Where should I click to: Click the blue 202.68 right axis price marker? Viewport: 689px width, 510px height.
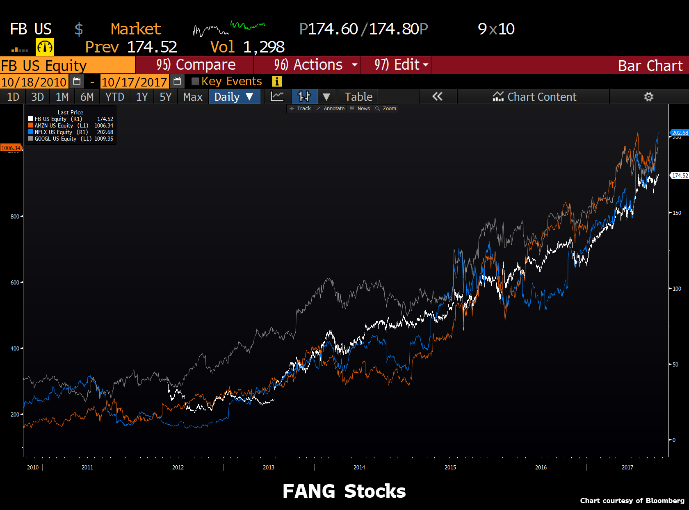(x=680, y=133)
